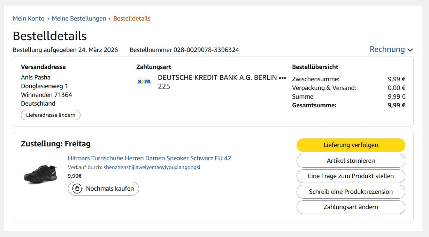Screen dimensions: 429x237
Task: Click the buy-again basket icon
Action: tap(77, 189)
